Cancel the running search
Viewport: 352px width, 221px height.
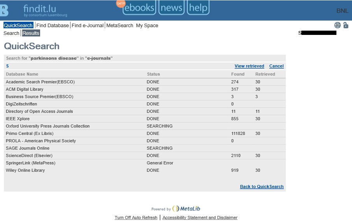276,66
